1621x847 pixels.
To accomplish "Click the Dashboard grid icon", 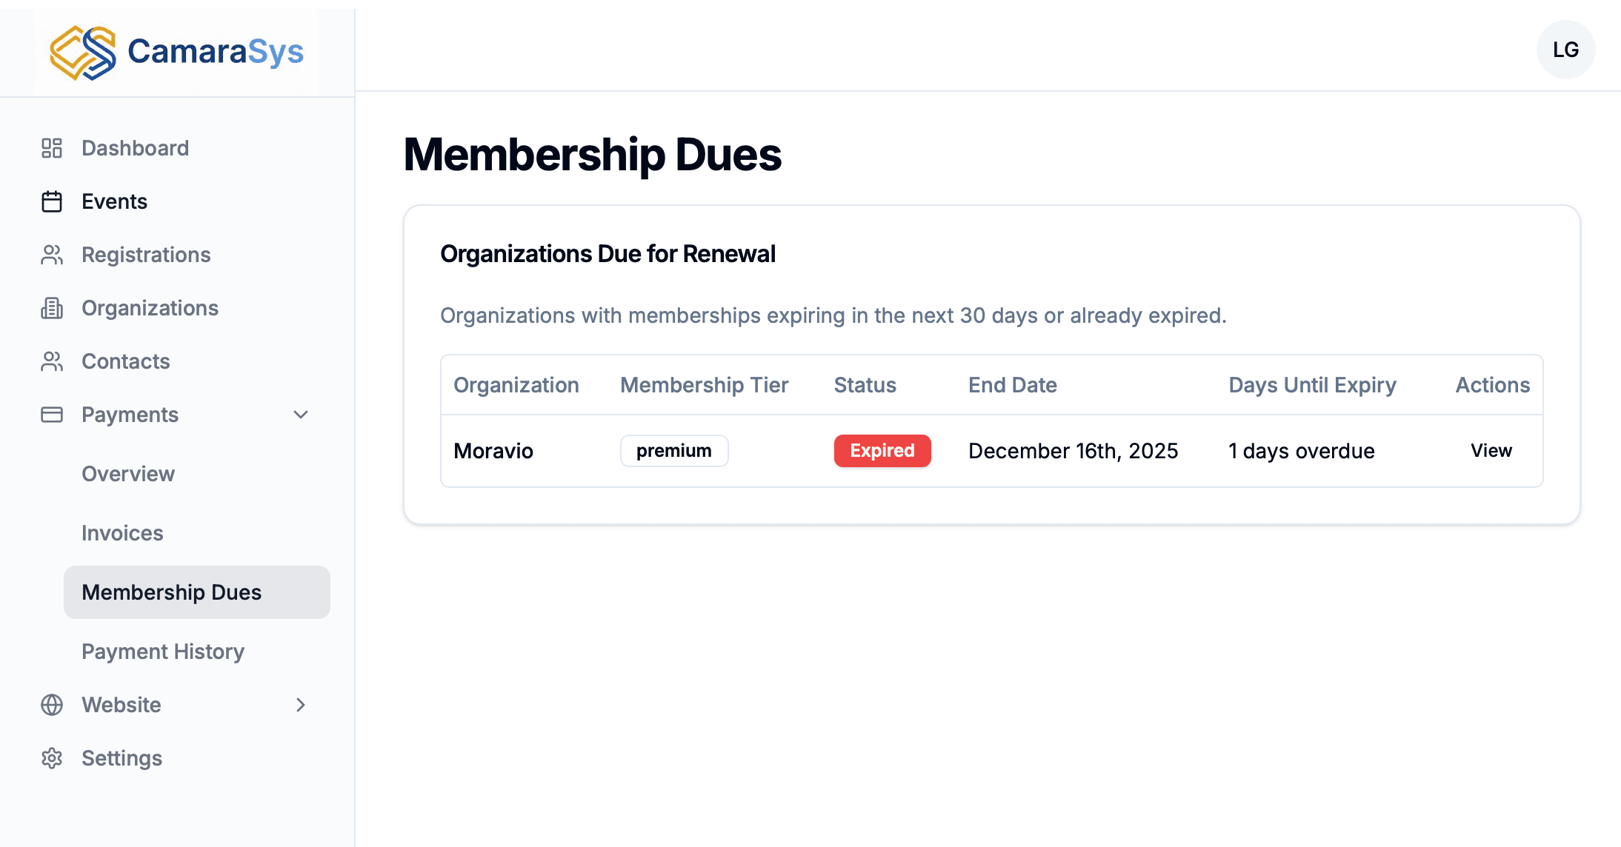I will [x=51, y=148].
